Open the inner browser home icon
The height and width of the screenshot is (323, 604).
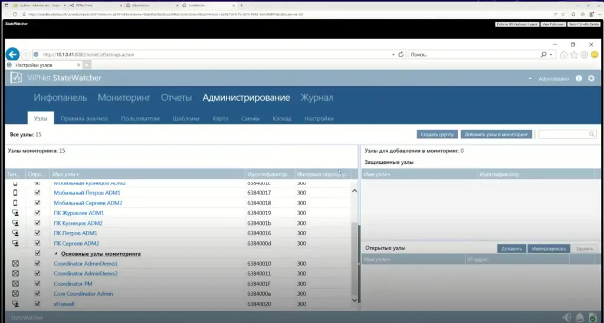(563, 55)
